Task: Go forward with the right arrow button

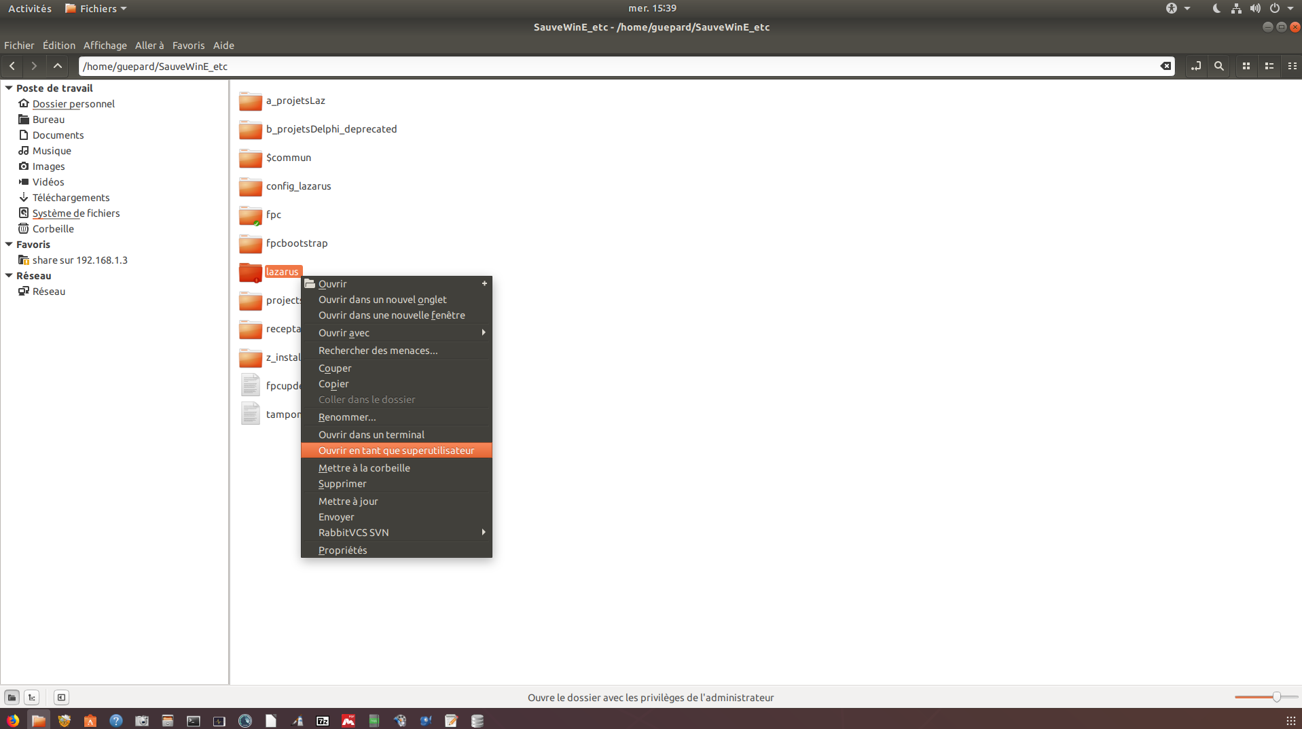Action: click(34, 66)
